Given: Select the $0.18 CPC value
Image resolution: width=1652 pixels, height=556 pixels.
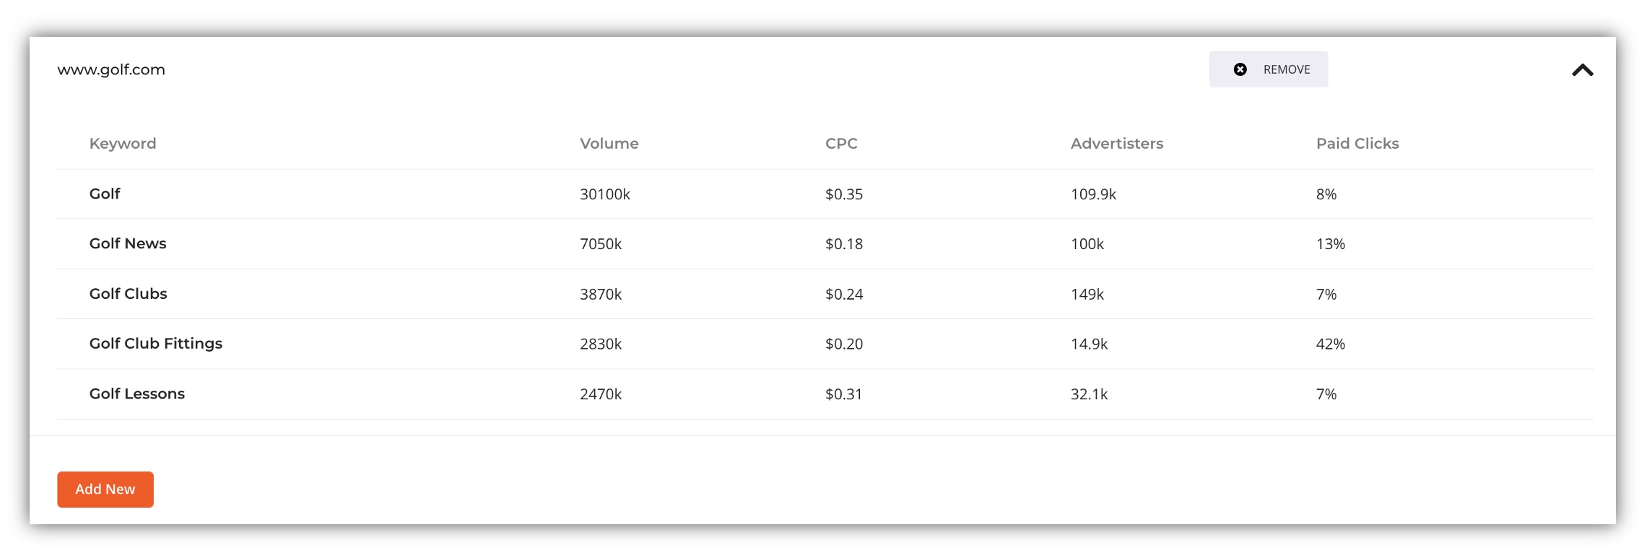Looking at the screenshot, I should pos(844,244).
